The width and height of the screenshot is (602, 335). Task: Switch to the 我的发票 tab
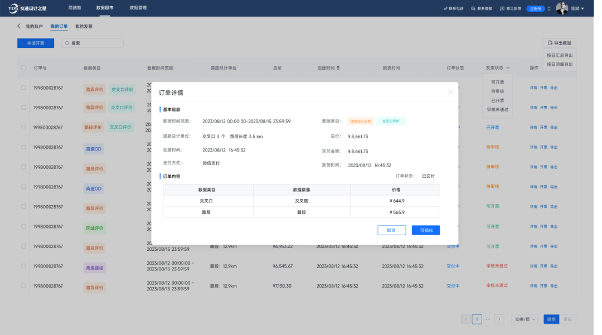pos(84,26)
